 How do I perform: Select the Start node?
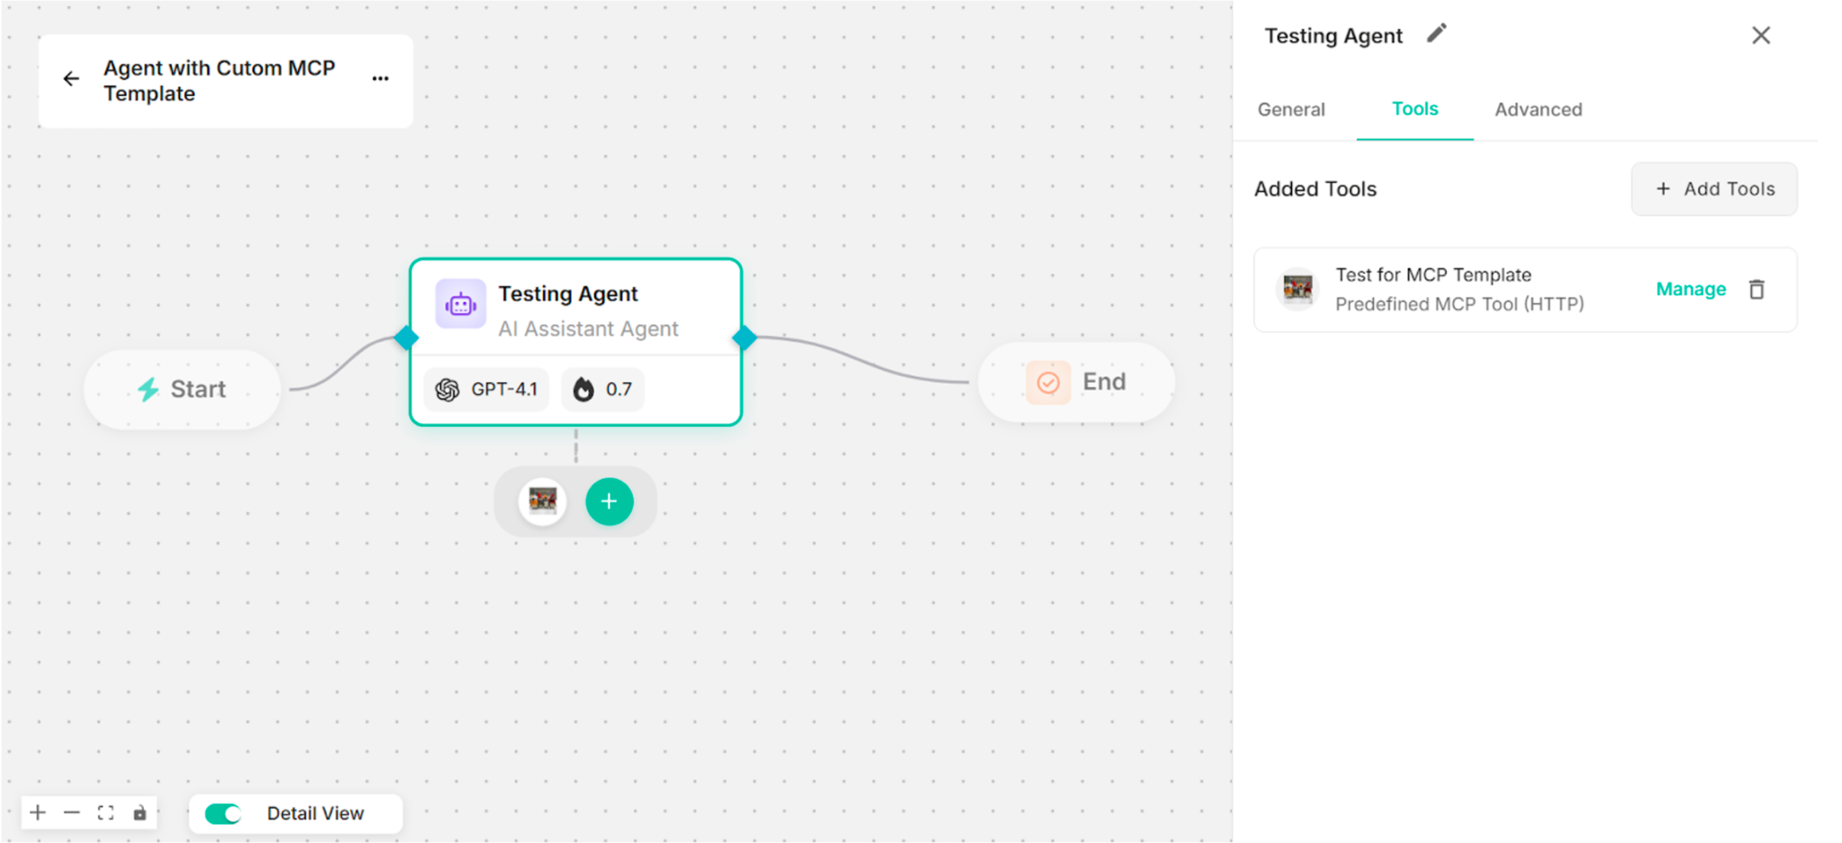pos(182,389)
